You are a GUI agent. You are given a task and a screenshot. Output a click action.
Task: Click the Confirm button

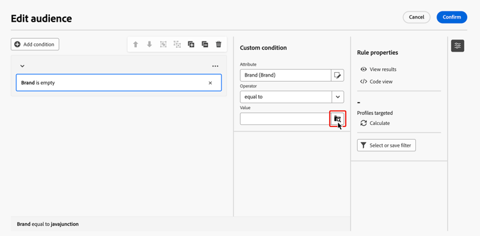[452, 17]
